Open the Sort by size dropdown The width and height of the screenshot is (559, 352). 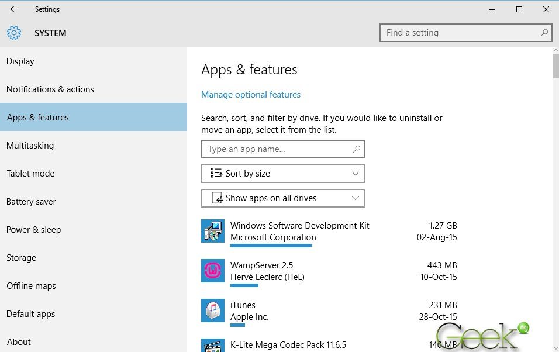[x=283, y=174]
